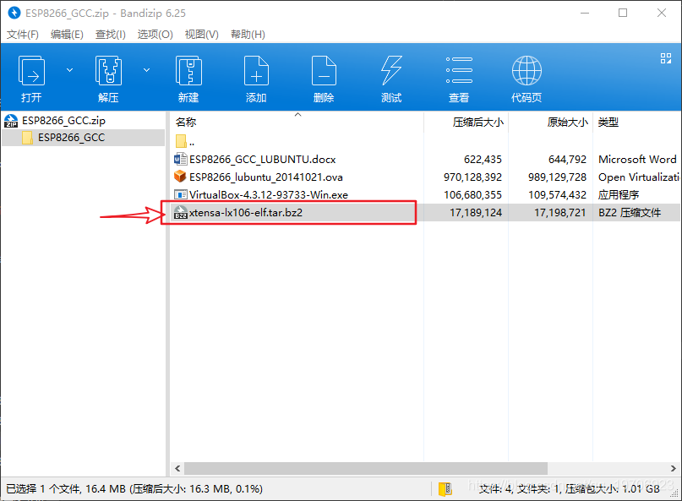
Task: Click the selection info text in status bar
Action: tap(134, 489)
